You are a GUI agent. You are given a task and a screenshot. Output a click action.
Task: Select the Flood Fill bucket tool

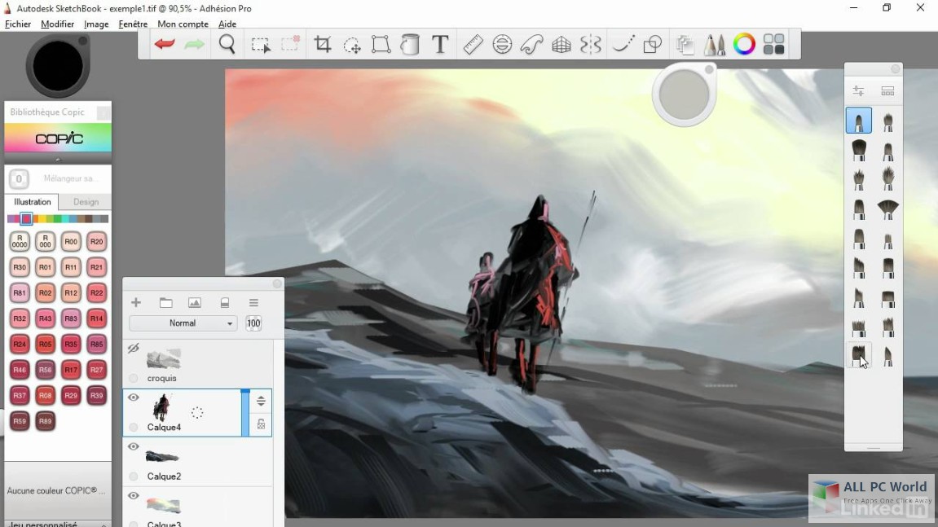coord(411,44)
